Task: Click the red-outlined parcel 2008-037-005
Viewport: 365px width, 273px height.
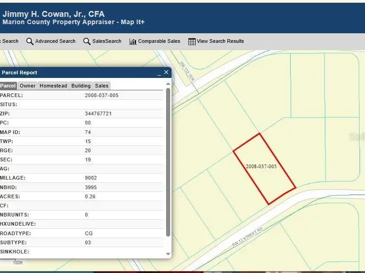Action: pos(264,169)
